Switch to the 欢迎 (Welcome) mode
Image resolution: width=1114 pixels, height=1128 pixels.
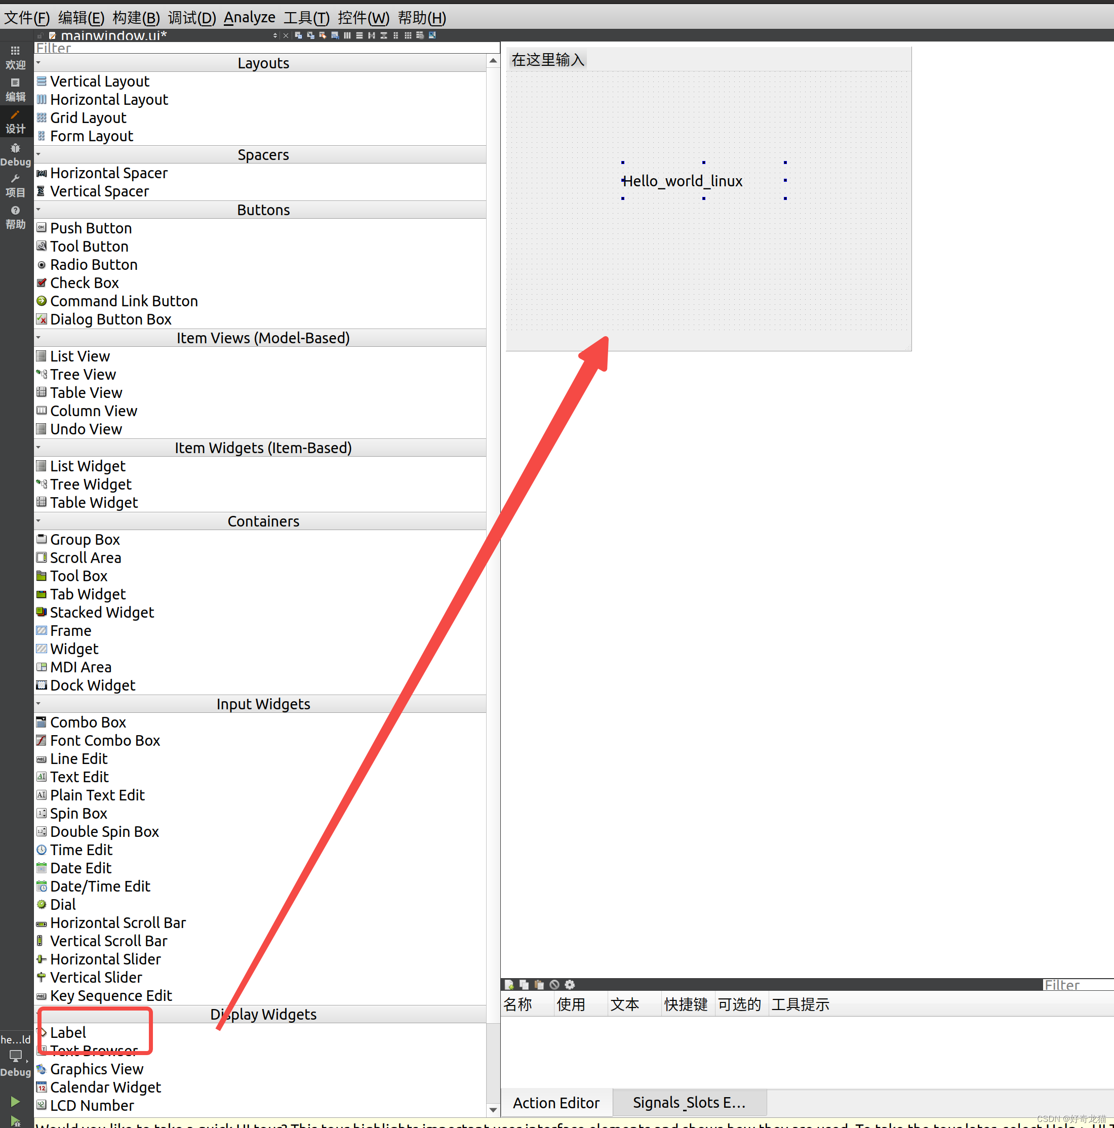[x=16, y=58]
